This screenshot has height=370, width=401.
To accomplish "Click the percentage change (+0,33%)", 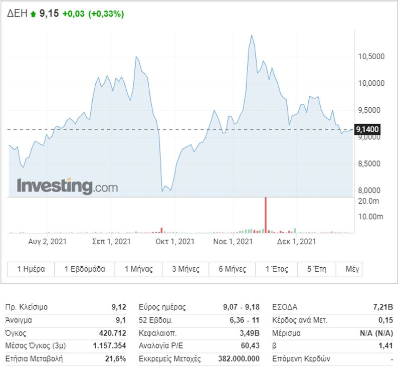I will pyautogui.click(x=106, y=14).
